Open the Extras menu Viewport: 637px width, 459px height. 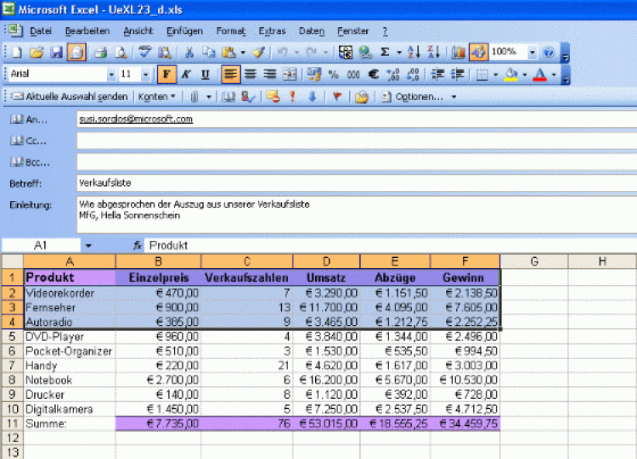272,31
